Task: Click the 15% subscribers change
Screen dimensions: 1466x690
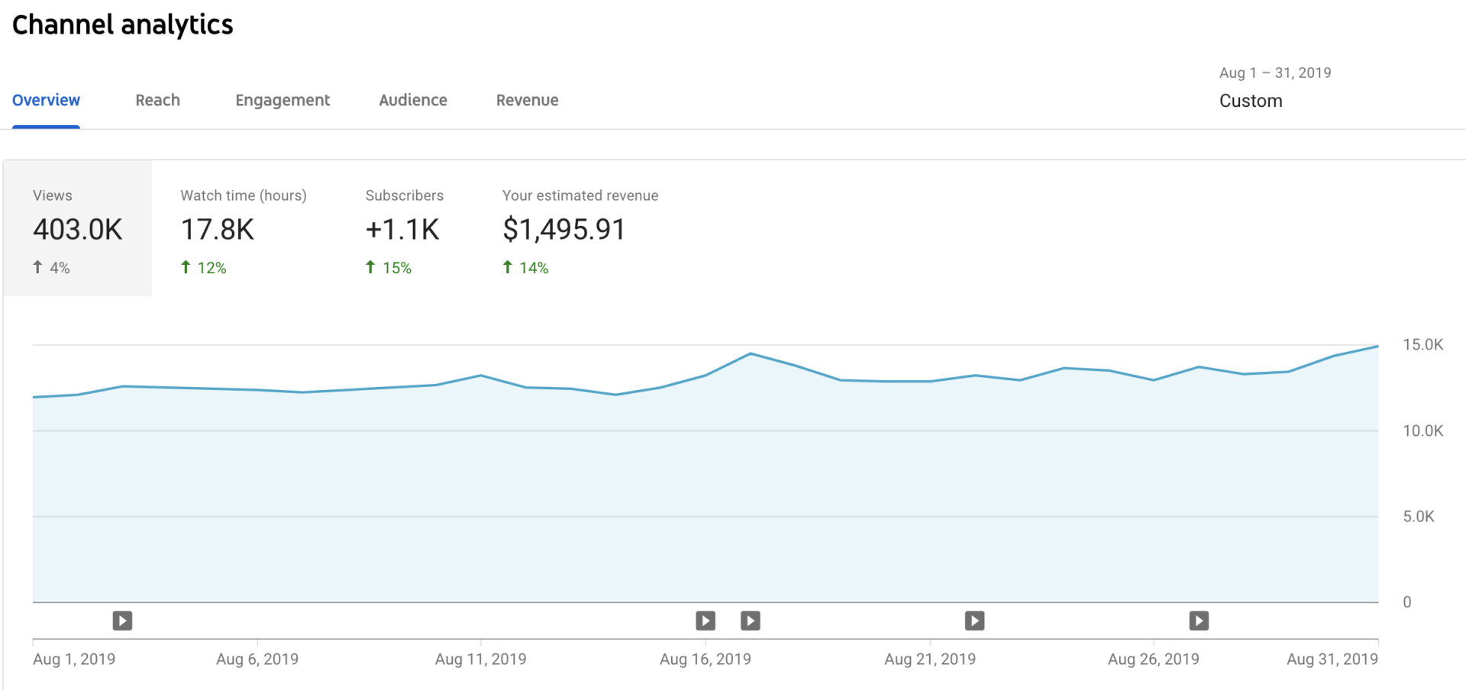Action: [x=389, y=268]
